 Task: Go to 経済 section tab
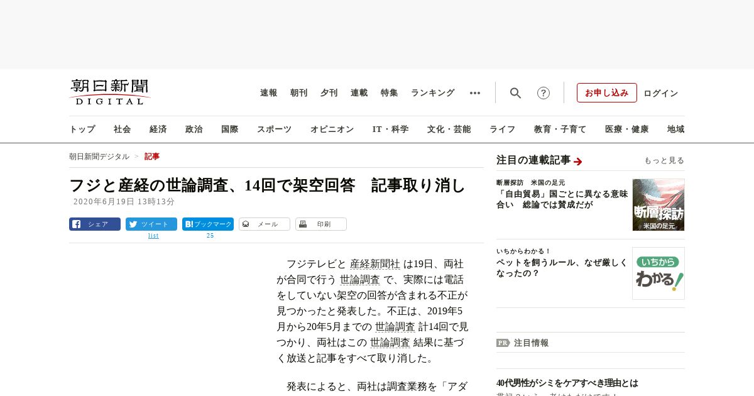coord(158,129)
